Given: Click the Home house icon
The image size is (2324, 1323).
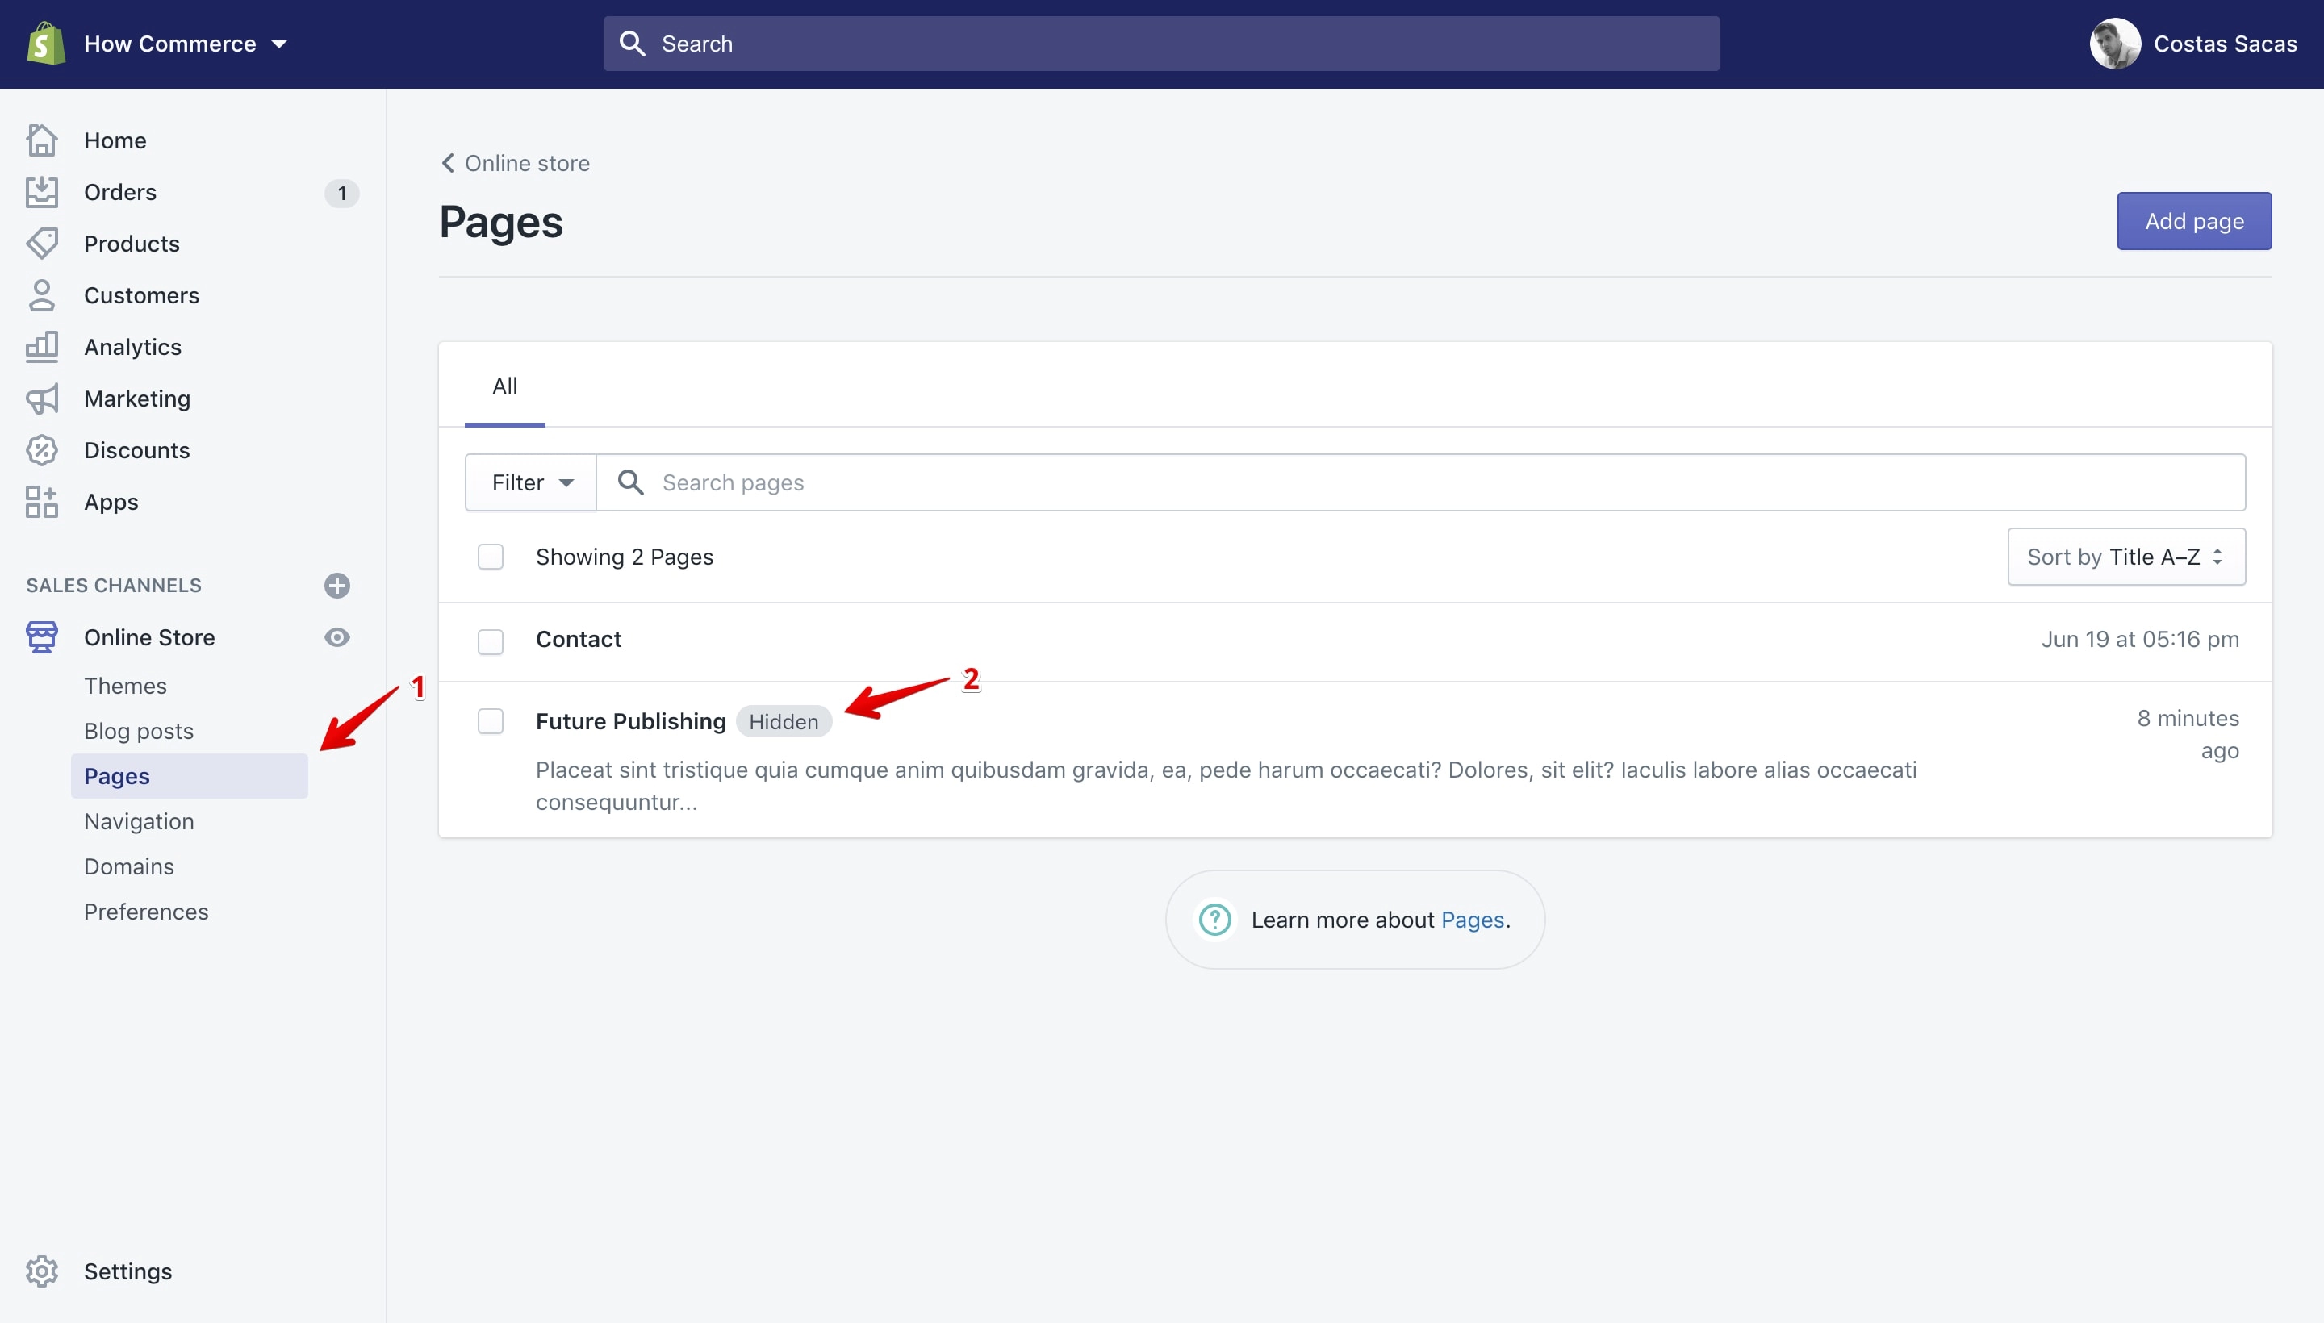Looking at the screenshot, I should point(42,140).
